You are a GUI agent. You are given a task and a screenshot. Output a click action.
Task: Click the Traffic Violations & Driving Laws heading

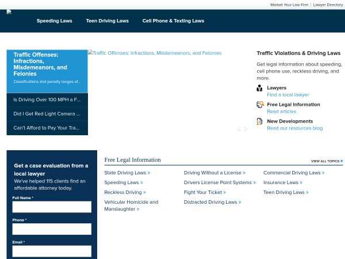[x=298, y=53]
